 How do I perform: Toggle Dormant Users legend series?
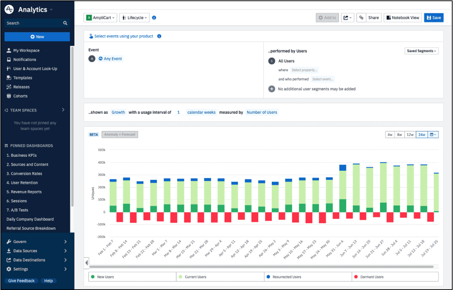pyautogui.click(x=395, y=277)
